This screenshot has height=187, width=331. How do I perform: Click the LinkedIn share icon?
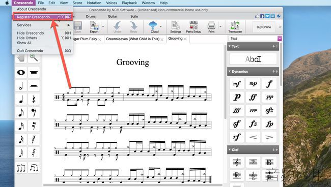pos(273,16)
